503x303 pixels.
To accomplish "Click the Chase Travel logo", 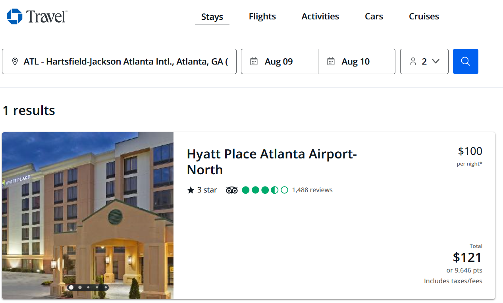I will (37, 16).
